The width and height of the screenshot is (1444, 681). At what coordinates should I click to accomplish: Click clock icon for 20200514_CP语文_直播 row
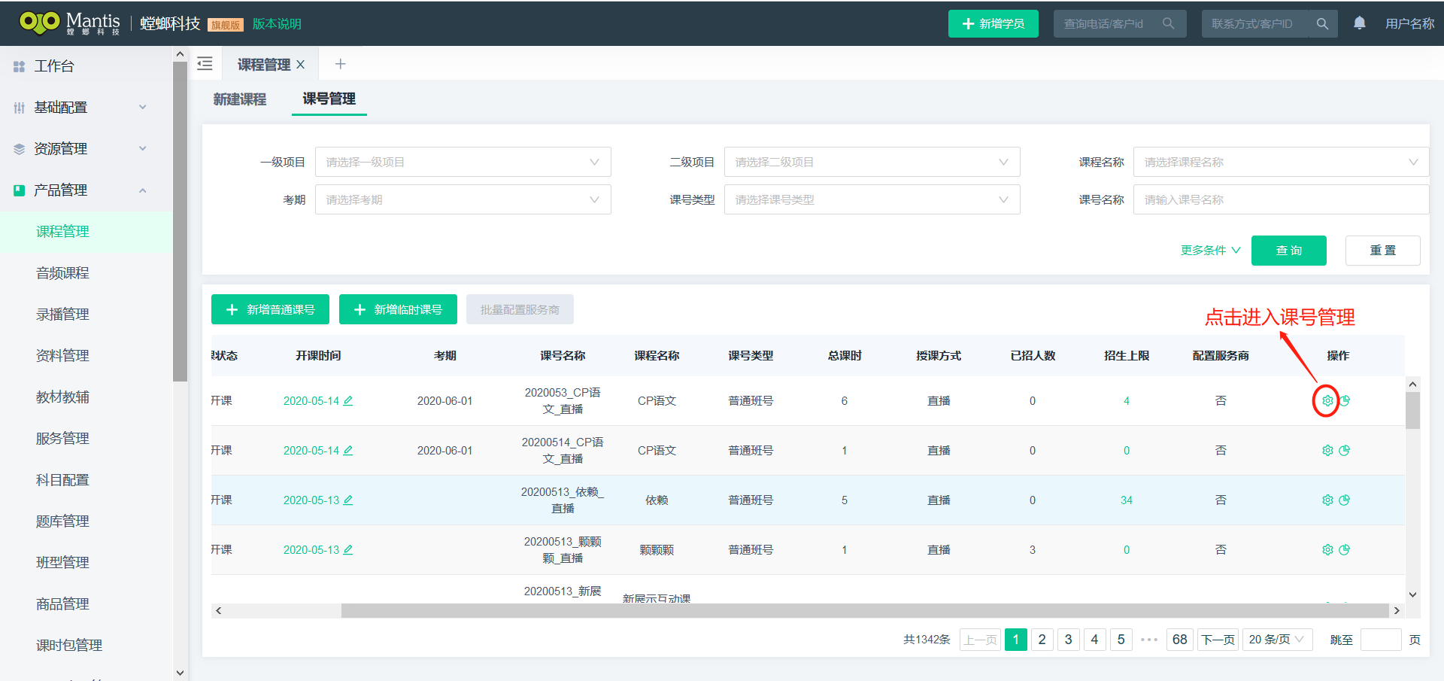point(1345,450)
